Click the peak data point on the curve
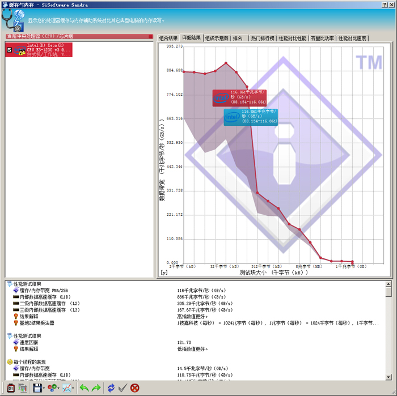The width and height of the screenshot is (397, 396). point(226,63)
